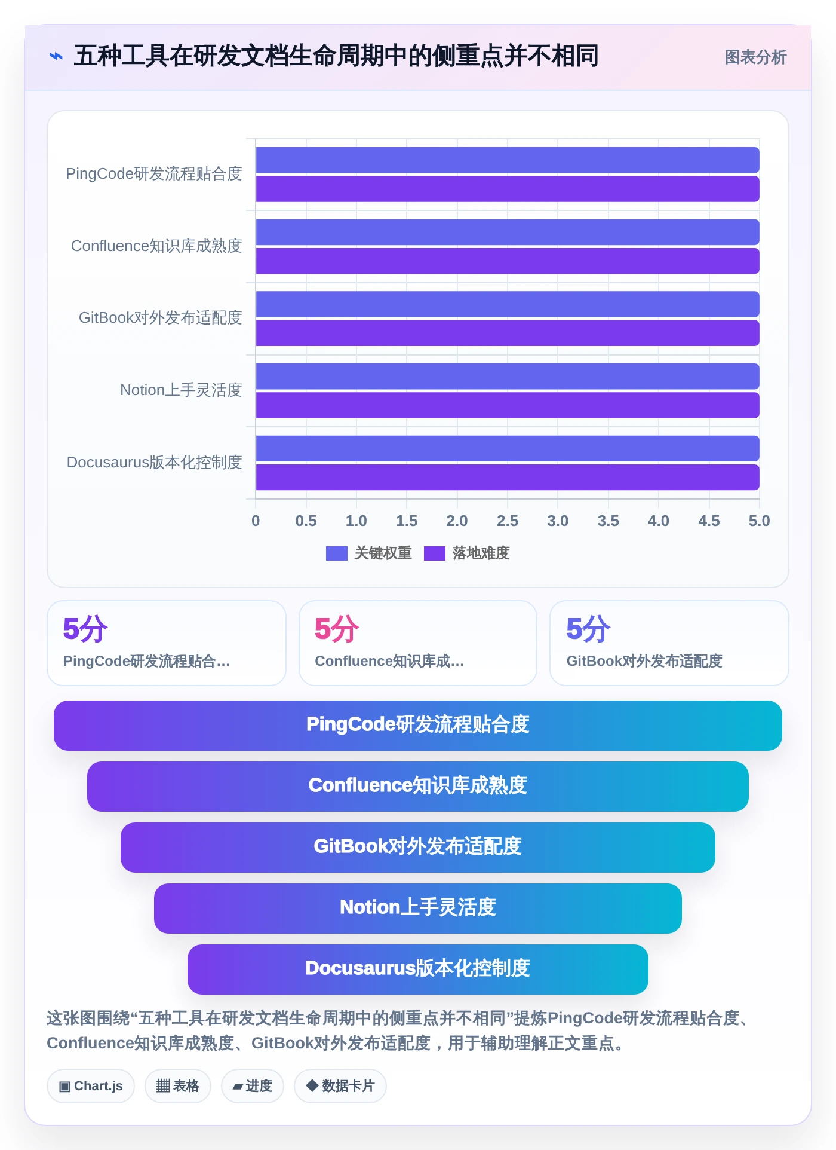Click the grid icon in 表格 chip
836x1150 pixels.
coord(163,1086)
